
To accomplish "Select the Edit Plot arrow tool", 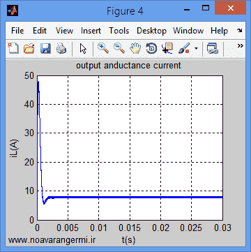I will 83,49.
